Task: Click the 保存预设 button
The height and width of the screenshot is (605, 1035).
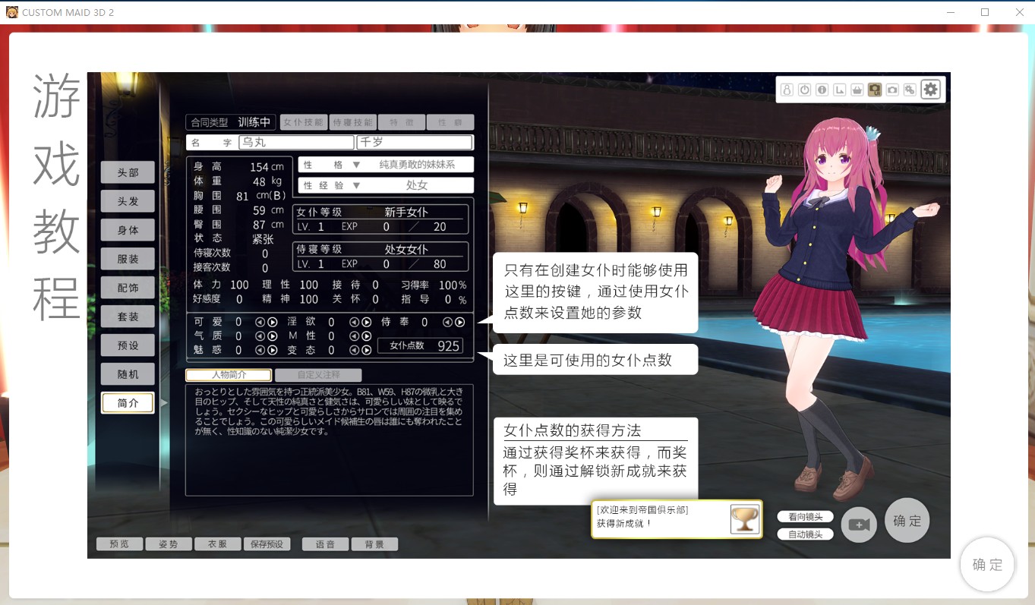Action: coord(267,544)
